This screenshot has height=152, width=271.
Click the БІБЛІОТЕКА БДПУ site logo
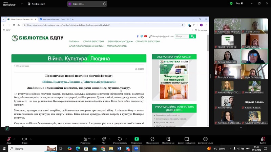(x=38, y=38)
